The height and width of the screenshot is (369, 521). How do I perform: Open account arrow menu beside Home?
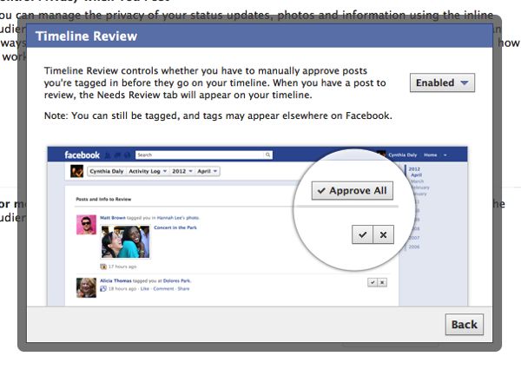pyautogui.click(x=445, y=155)
